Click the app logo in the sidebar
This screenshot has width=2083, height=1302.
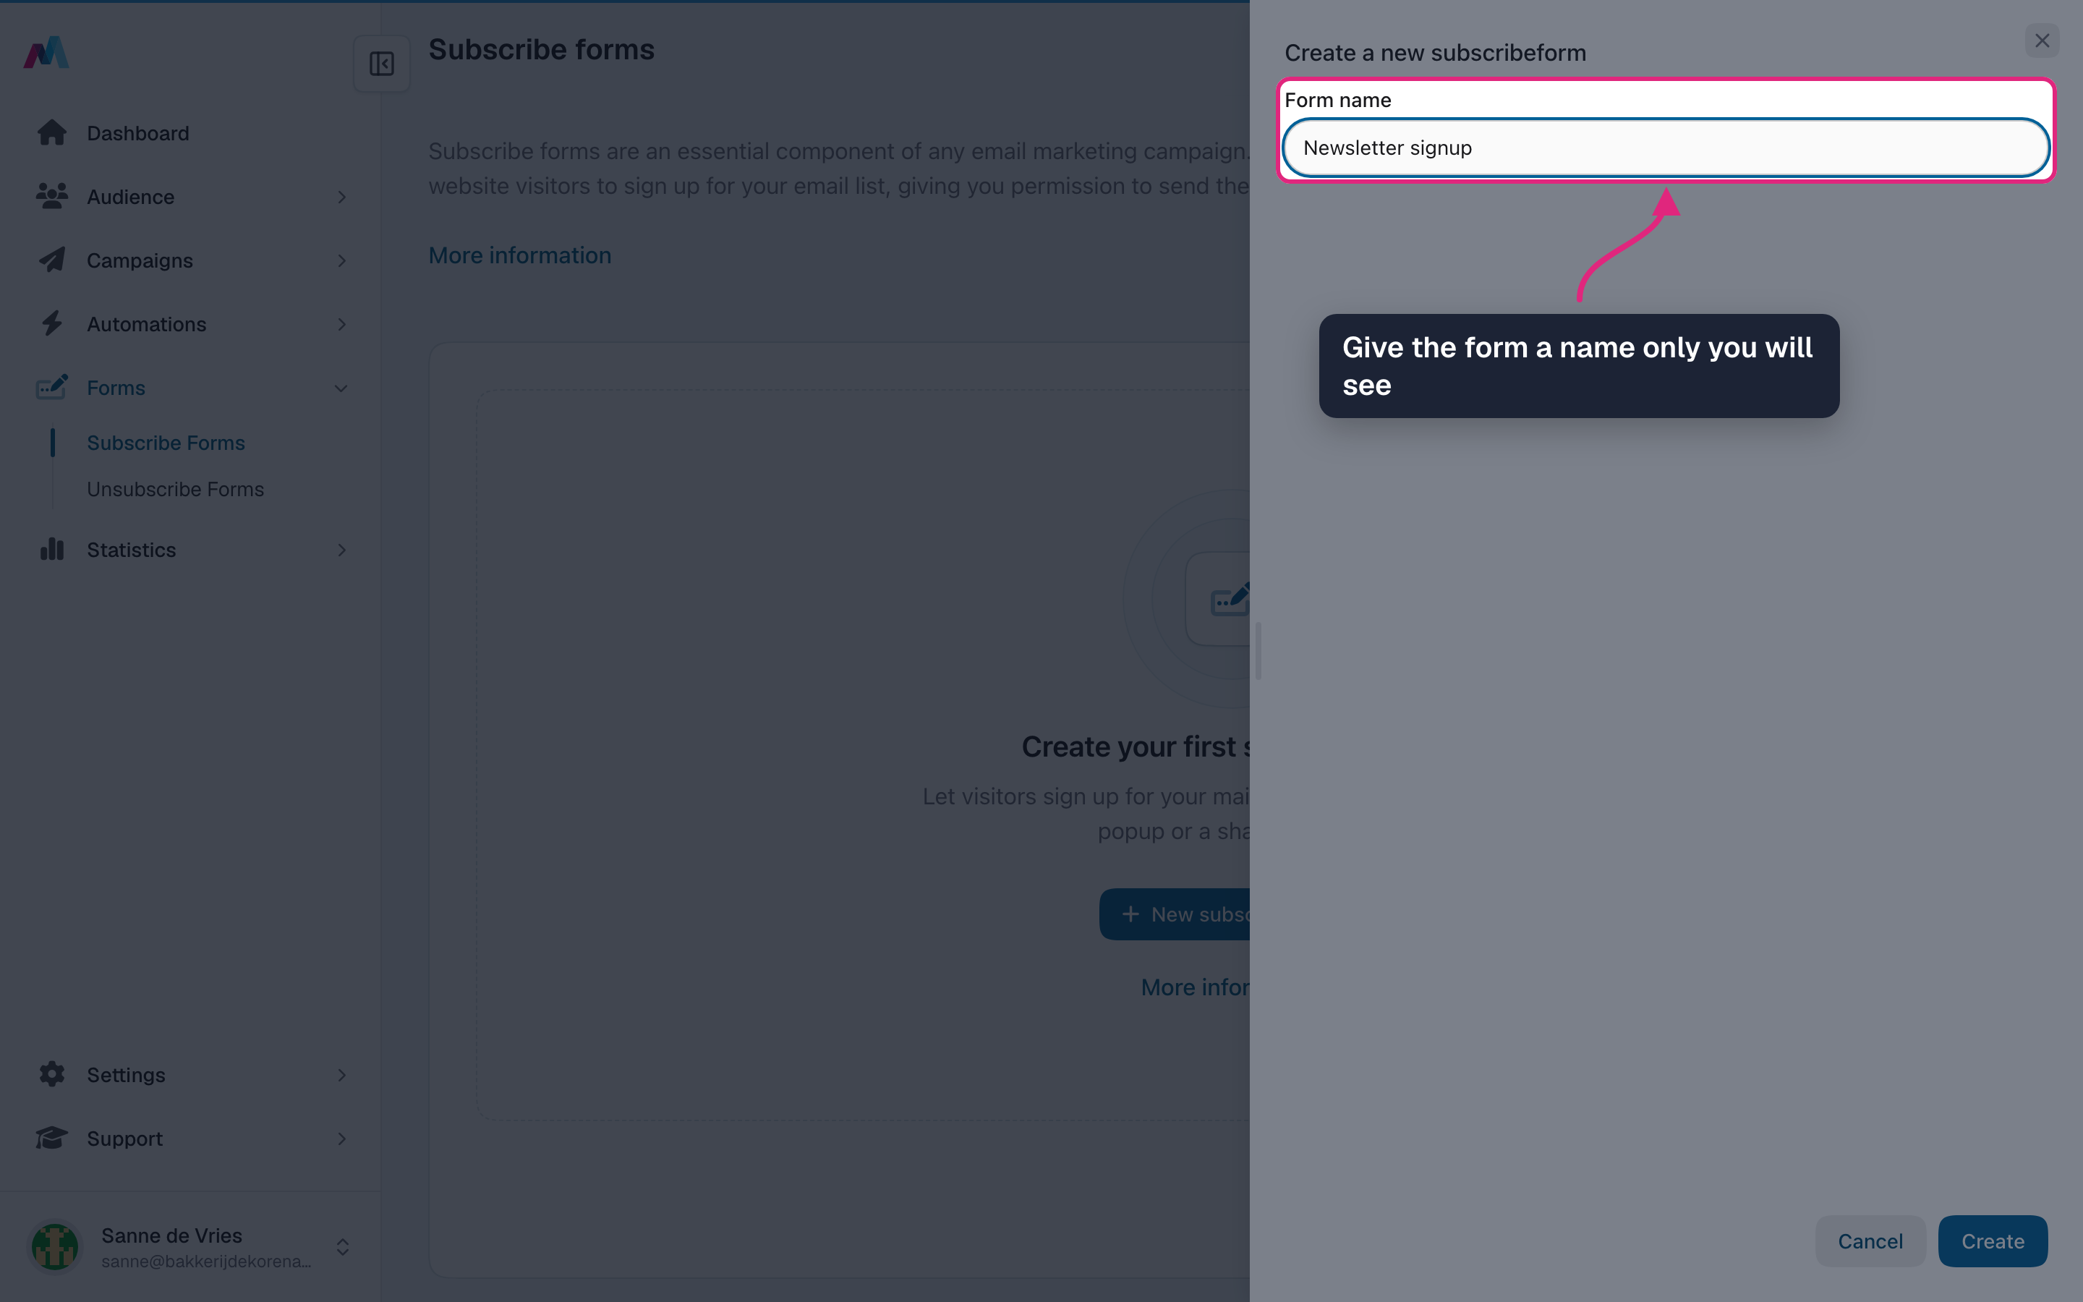coord(46,53)
